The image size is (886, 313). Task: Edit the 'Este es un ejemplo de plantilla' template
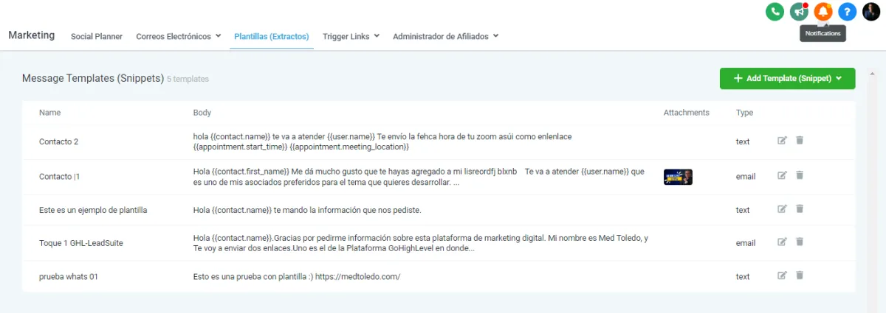783,209
